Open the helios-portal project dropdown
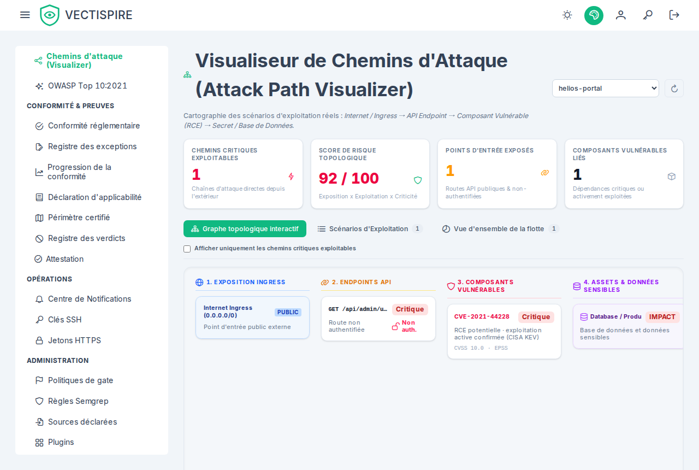 606,88
